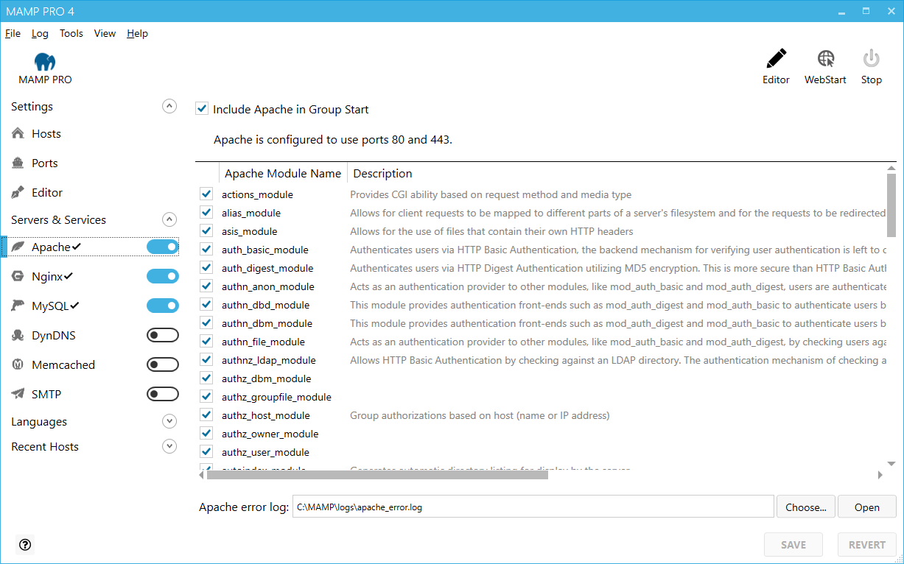Viewport: 904px width, 564px height.
Task: Expand the Languages section
Action: click(169, 421)
